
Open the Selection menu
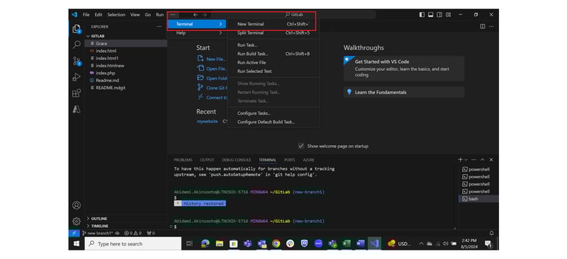[x=116, y=15]
